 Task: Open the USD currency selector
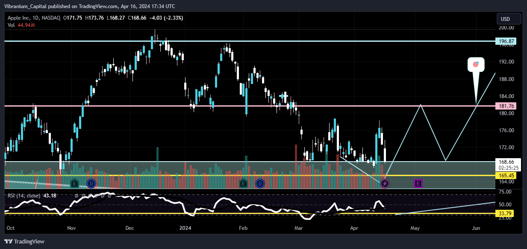(x=509, y=19)
